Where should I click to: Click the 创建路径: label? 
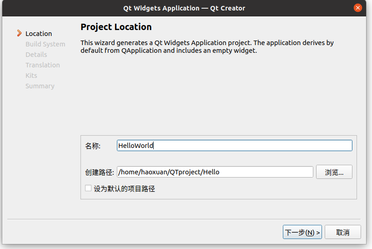99,173
